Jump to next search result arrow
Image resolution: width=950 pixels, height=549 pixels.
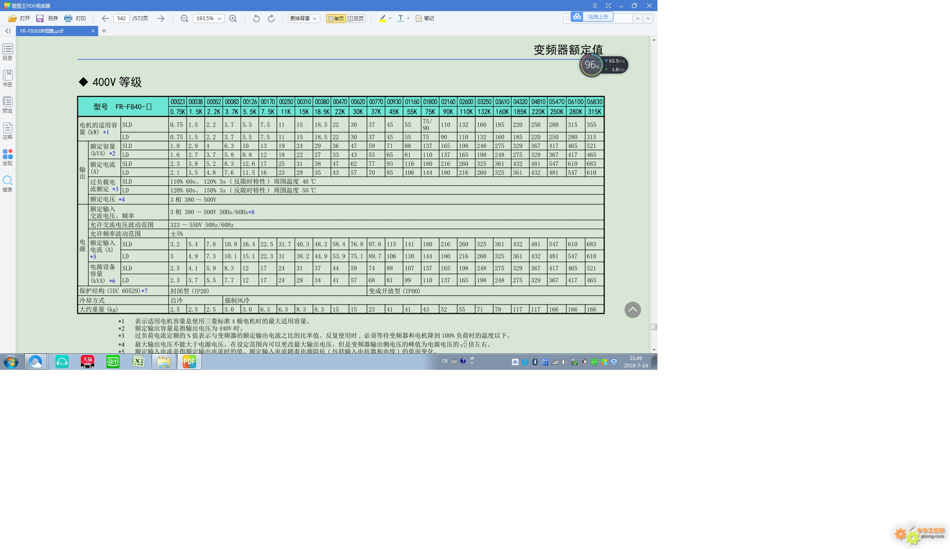point(648,18)
